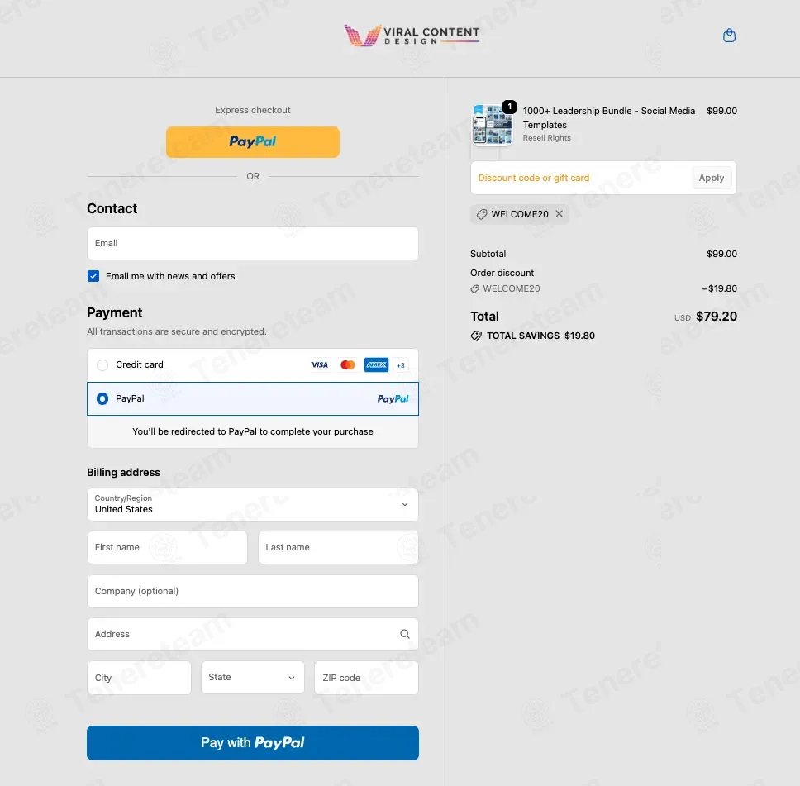Open the Country/Region dropdown
The width and height of the screenshot is (800, 786).
pyautogui.click(x=253, y=504)
